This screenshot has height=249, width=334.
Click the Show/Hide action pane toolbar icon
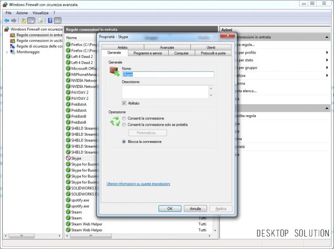point(58,21)
